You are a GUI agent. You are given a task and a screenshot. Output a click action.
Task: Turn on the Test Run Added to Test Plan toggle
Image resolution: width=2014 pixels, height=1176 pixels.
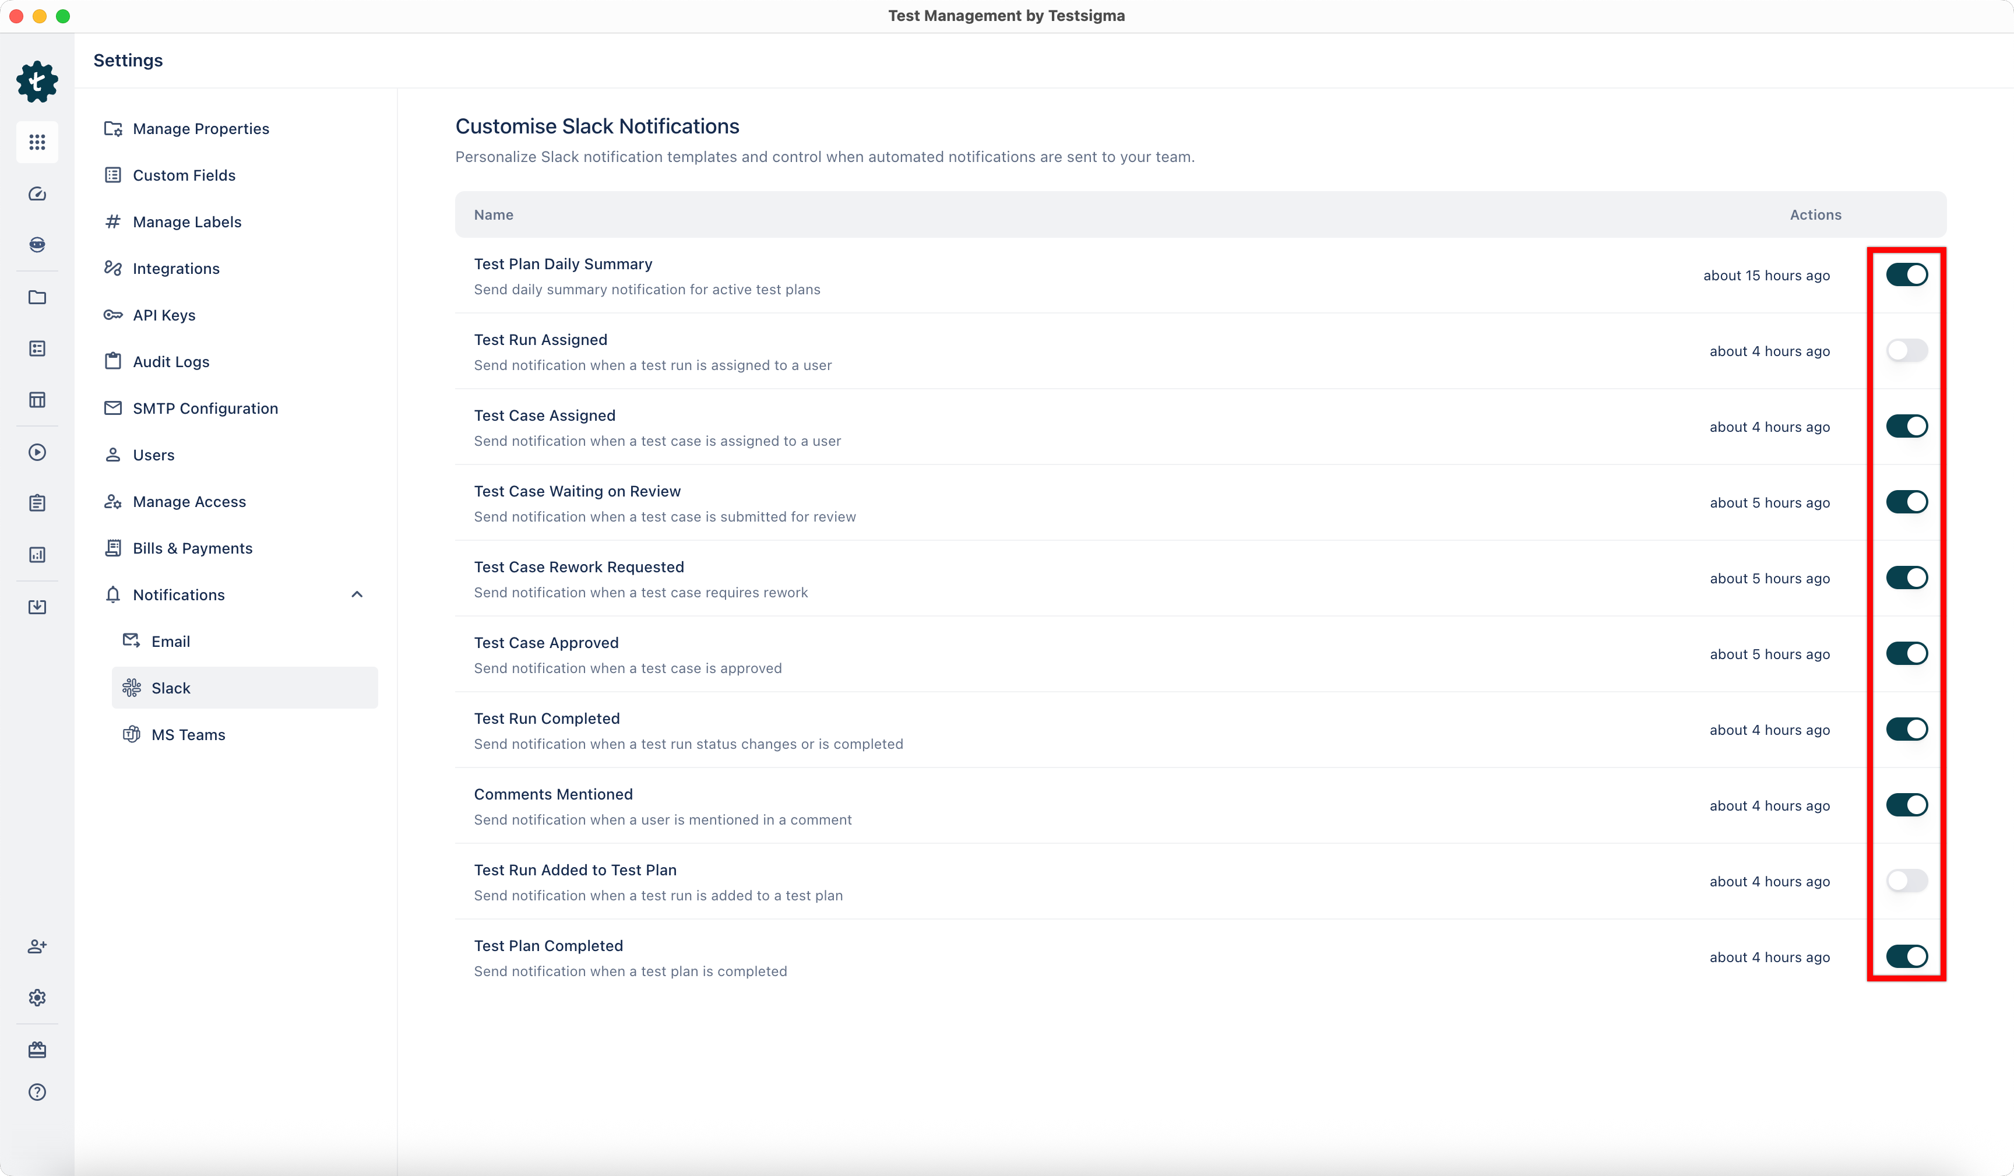pyautogui.click(x=1907, y=880)
